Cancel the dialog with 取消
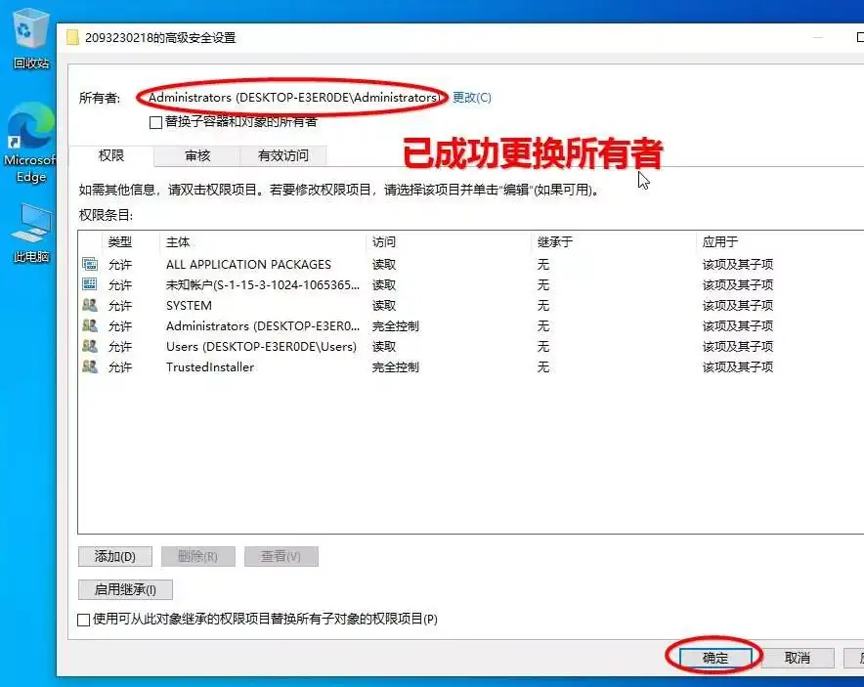The image size is (864, 687). tap(798, 658)
